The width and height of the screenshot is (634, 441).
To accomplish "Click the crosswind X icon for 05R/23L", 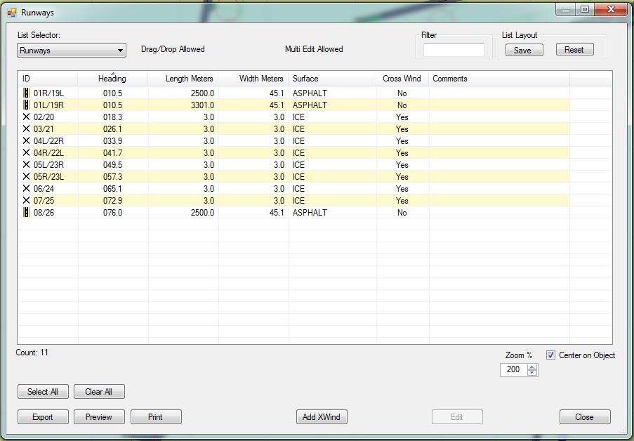I will [26, 177].
